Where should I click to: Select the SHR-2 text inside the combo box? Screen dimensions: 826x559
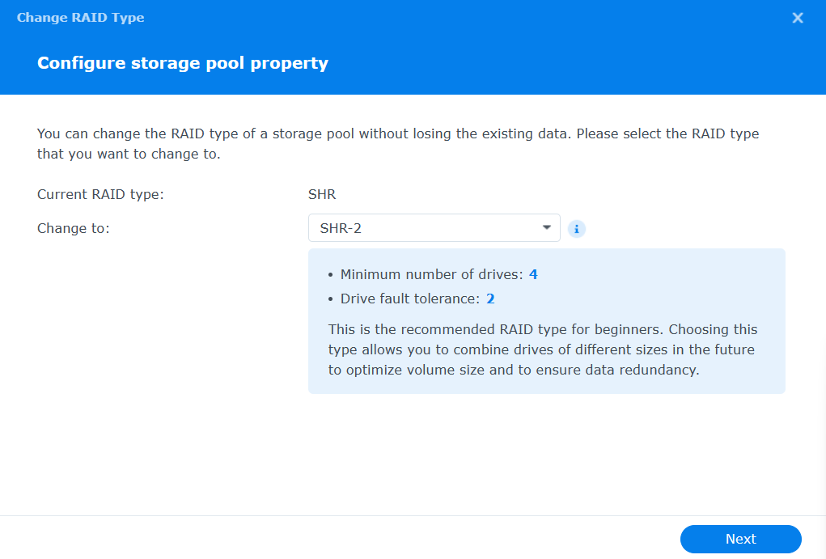340,227
